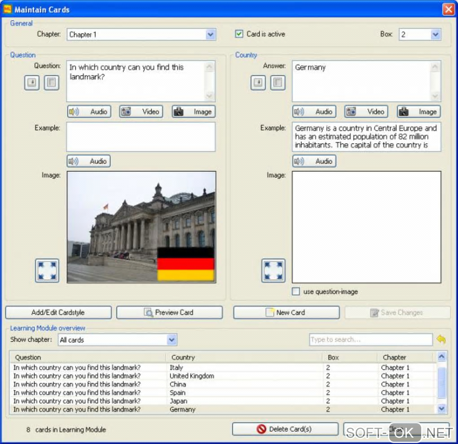Toggle the Card is active checkbox
This screenshot has width=458, height=444.
(x=239, y=34)
